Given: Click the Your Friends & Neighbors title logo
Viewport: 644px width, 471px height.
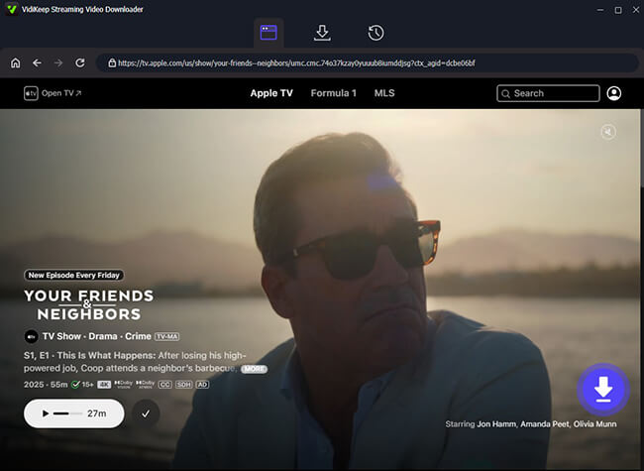Looking at the screenshot, I should pyautogui.click(x=89, y=304).
